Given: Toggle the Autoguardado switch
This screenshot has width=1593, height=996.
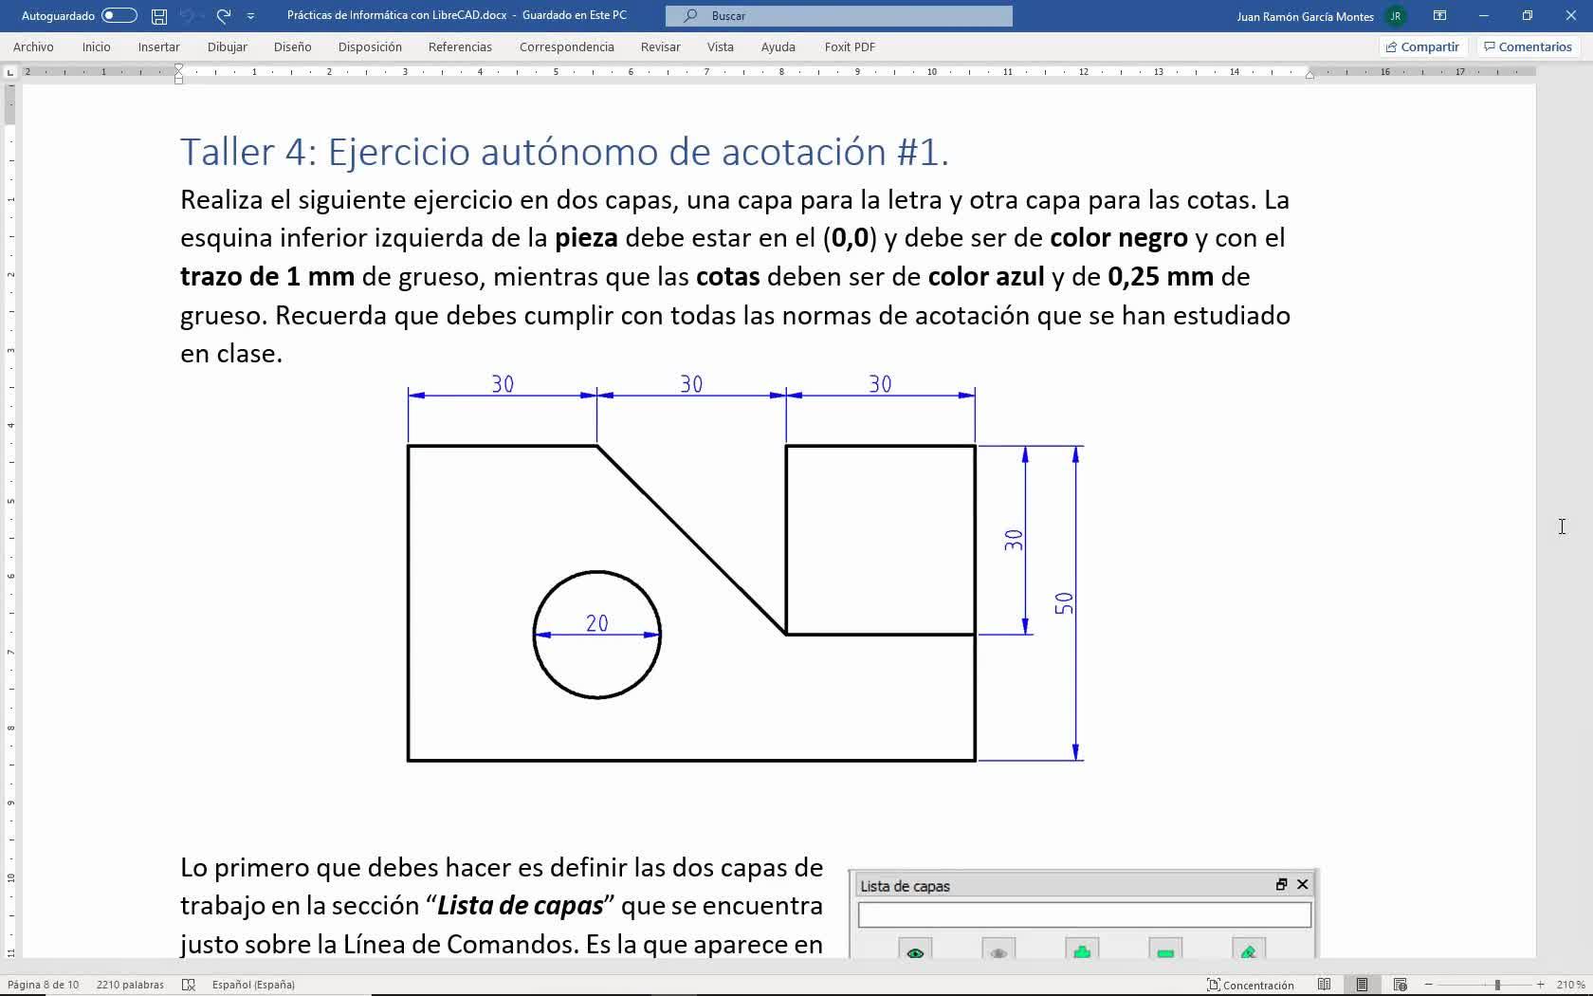Looking at the screenshot, I should point(119,16).
